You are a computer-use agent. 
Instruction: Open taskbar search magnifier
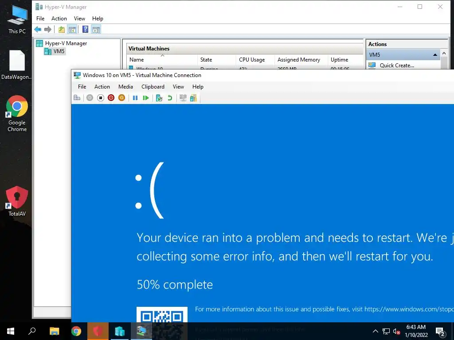pos(32,331)
